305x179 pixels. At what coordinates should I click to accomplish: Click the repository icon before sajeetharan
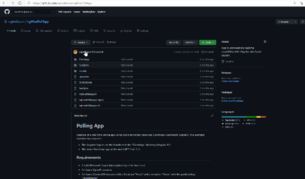(x=6, y=22)
